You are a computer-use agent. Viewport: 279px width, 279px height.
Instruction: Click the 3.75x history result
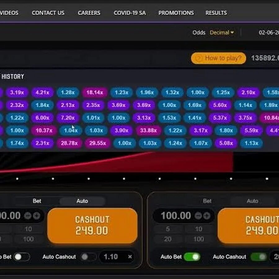point(246,118)
